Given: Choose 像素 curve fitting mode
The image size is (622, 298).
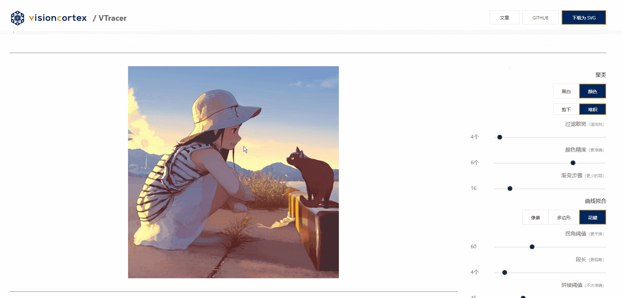Looking at the screenshot, I should (535, 217).
